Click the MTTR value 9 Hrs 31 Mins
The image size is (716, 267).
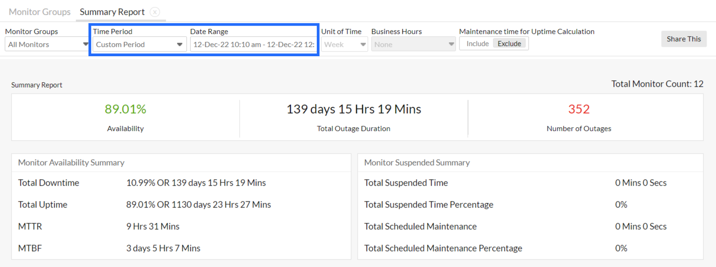(x=153, y=227)
